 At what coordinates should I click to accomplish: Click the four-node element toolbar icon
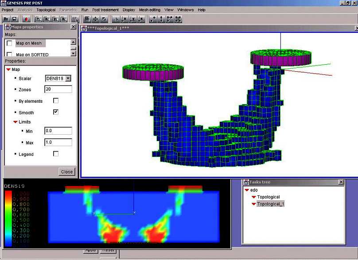(178, 19)
